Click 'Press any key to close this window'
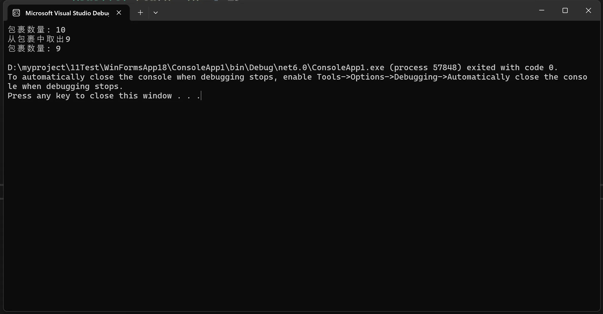Screen dimensions: 603x314 (90, 96)
